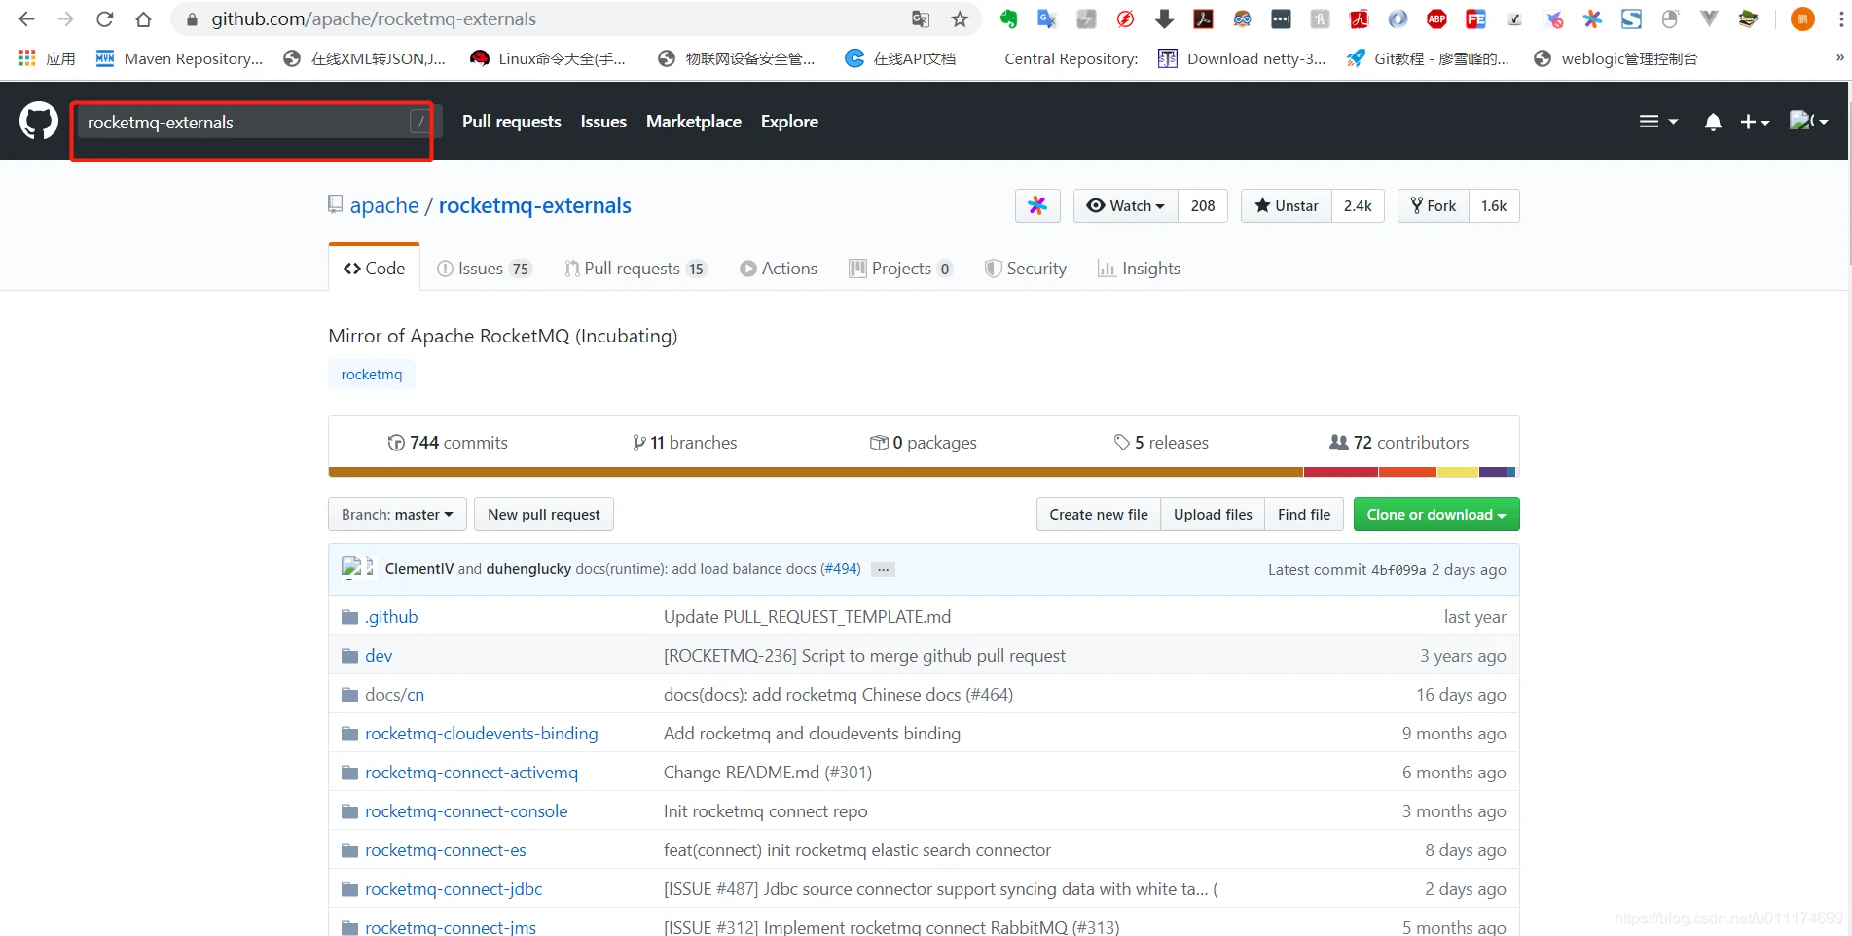The image size is (1852, 936).
Task: Focus the GitHub search input field
Action: (x=243, y=123)
